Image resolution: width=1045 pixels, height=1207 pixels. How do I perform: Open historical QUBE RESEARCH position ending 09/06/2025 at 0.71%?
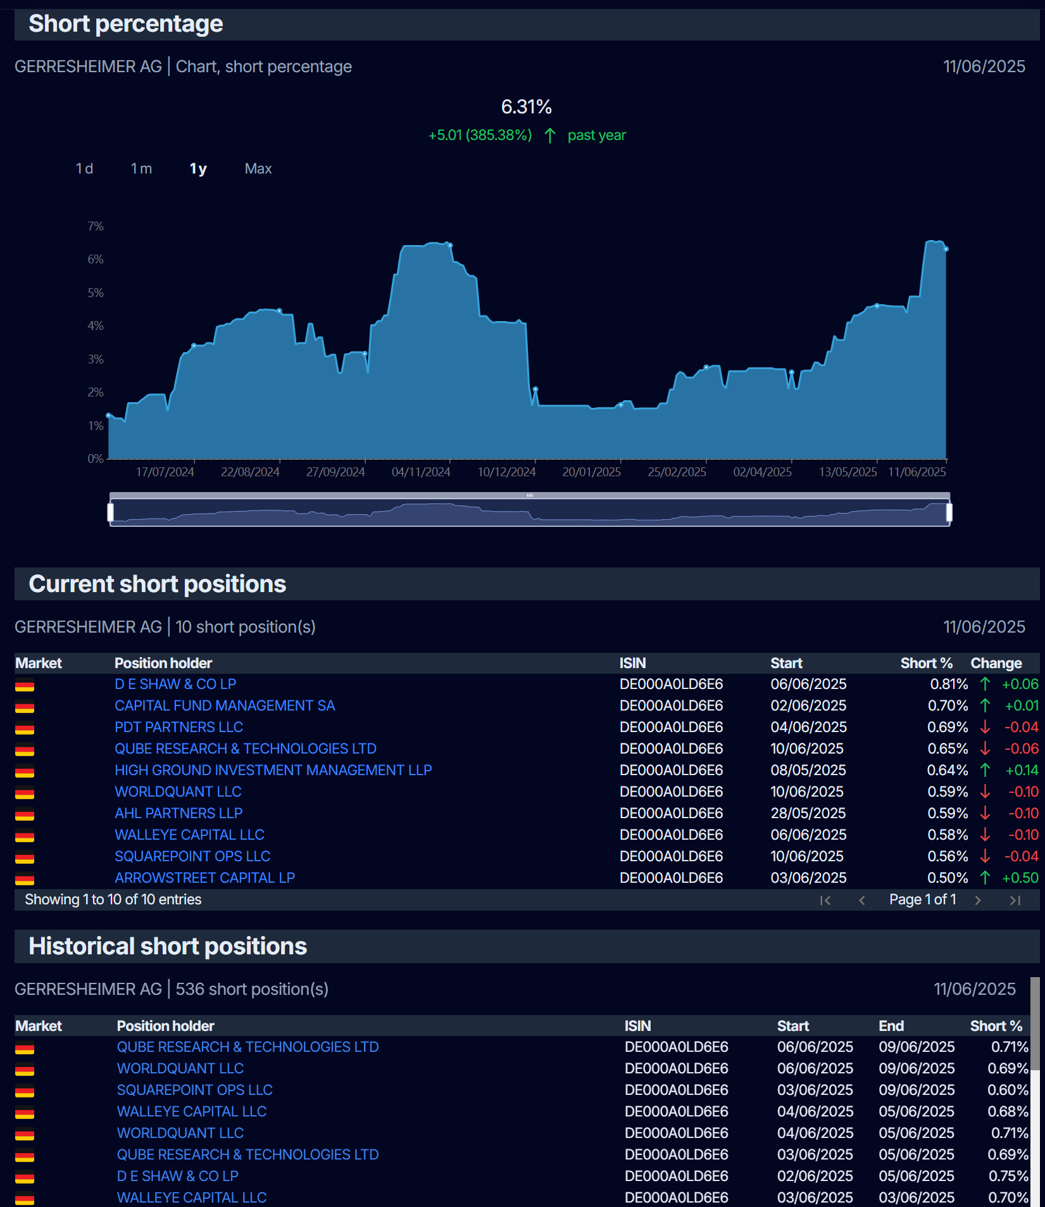248,1047
